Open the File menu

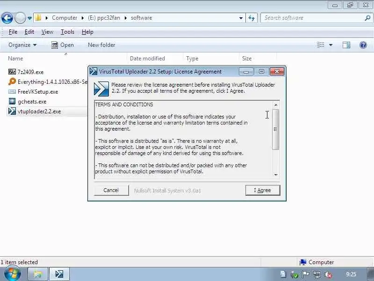coord(13,32)
